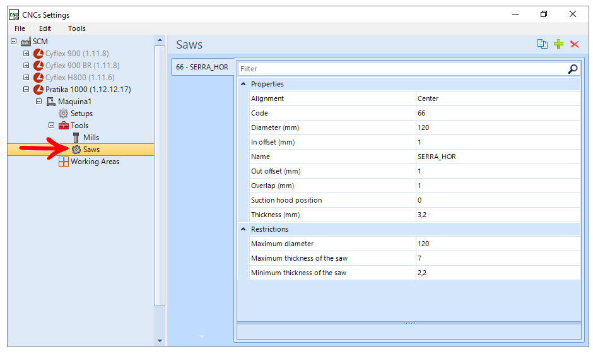This screenshot has height=356, width=593.
Task: Click the In offset (mm) value
Action: click(498, 142)
